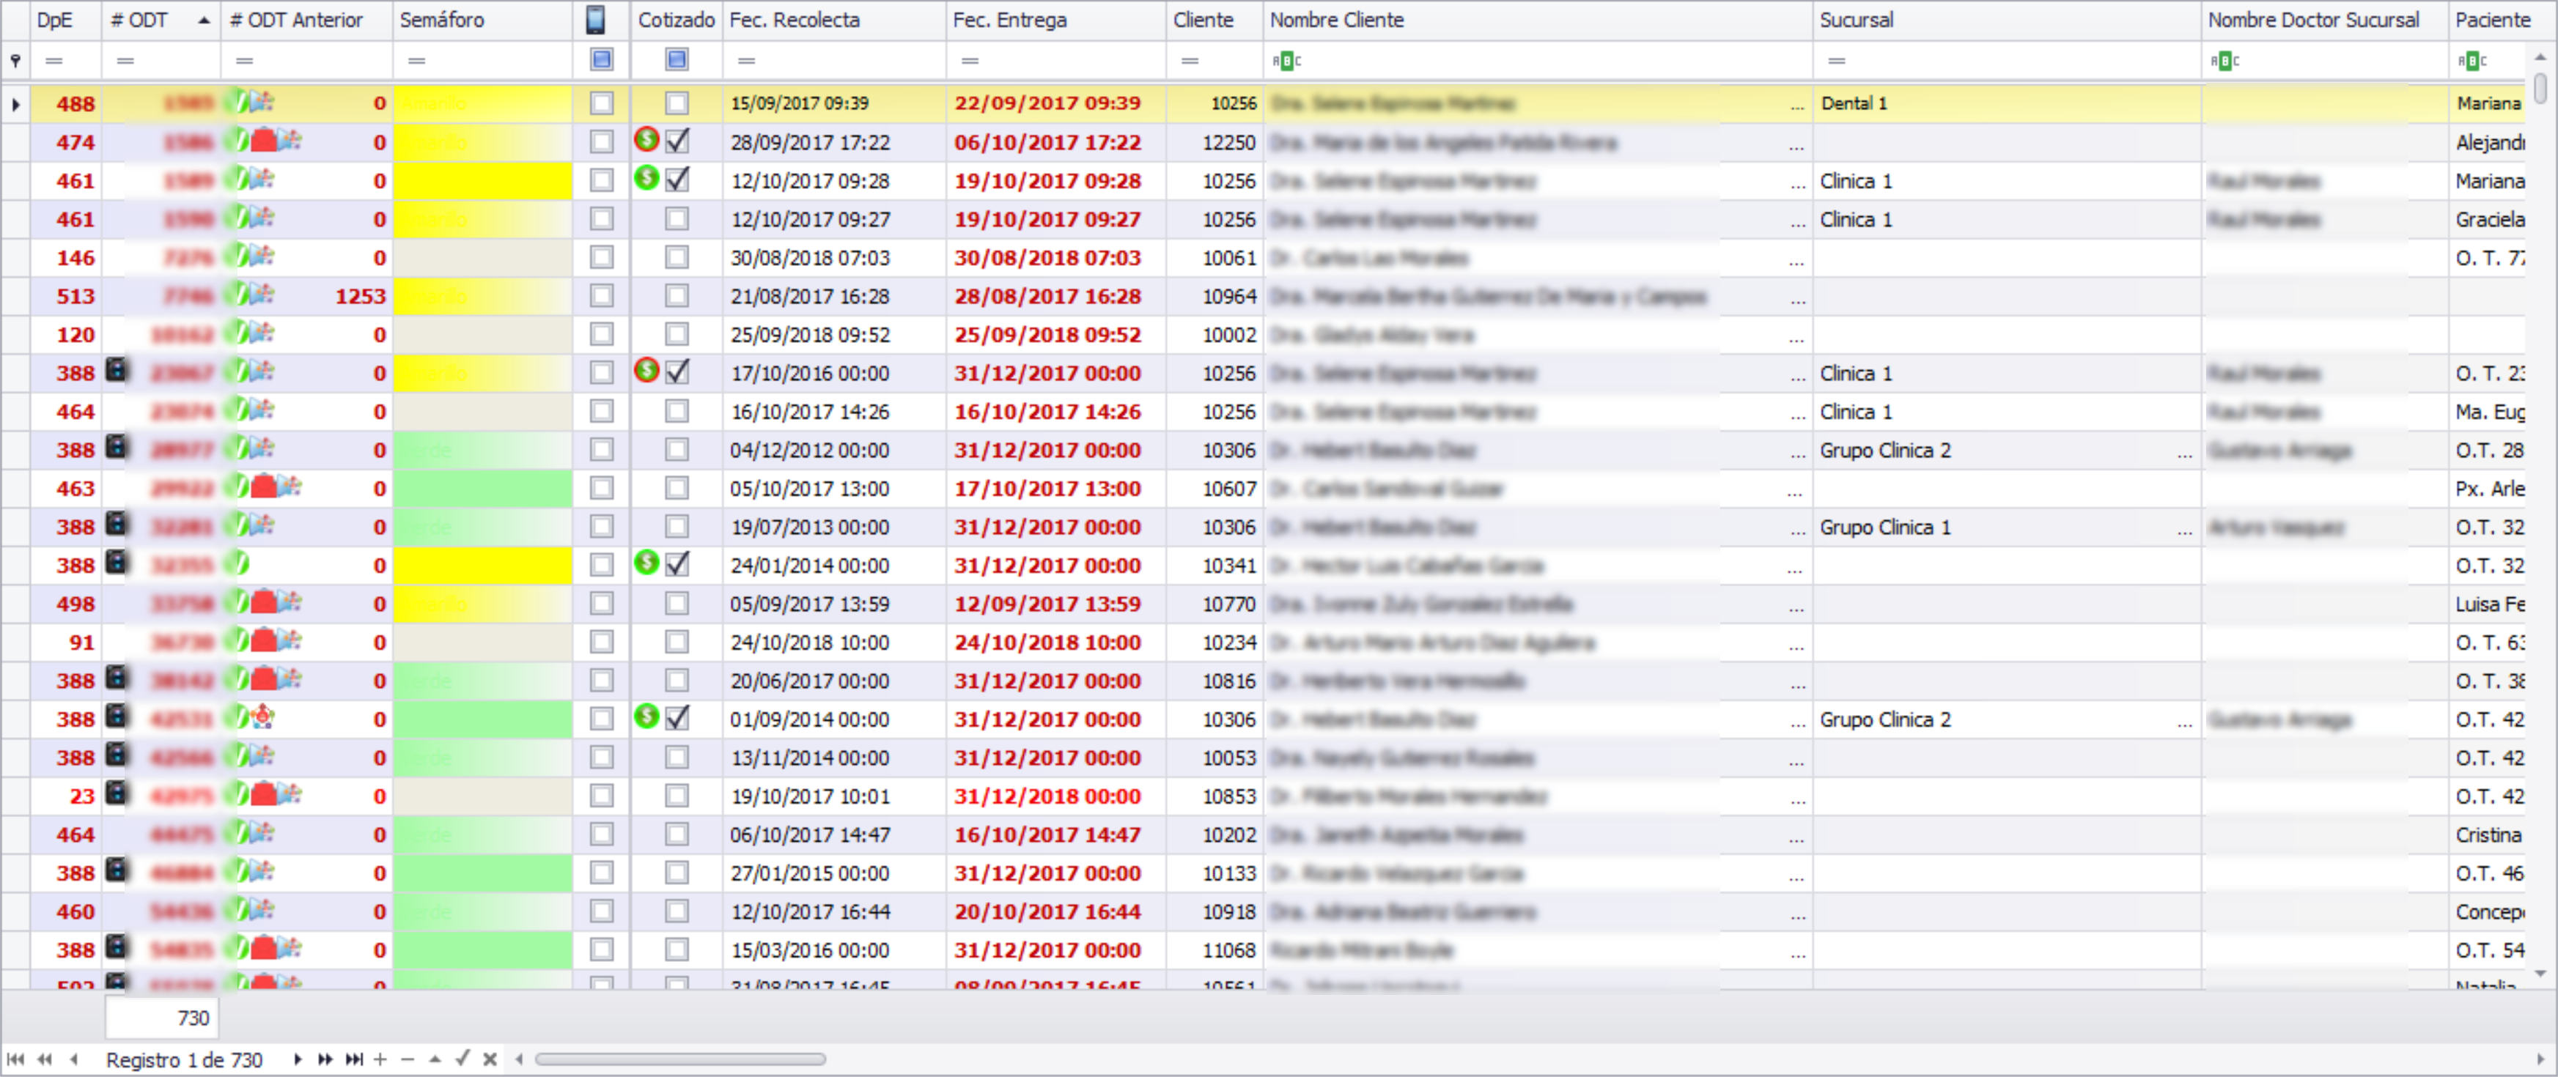Sort by Semáforo column header
2558x1077 pixels.
coord(482,20)
